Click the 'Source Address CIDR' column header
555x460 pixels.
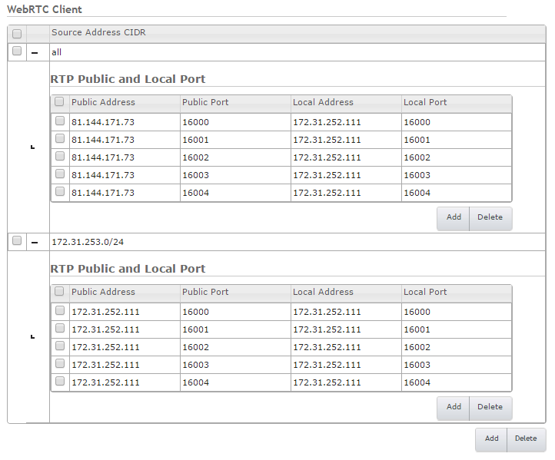click(x=98, y=32)
